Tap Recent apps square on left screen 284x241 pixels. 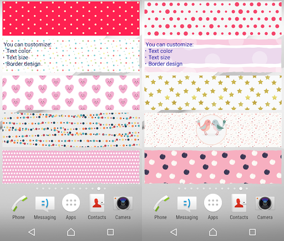[110, 232]
